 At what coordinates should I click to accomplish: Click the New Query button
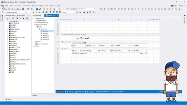(x=16, y=9)
